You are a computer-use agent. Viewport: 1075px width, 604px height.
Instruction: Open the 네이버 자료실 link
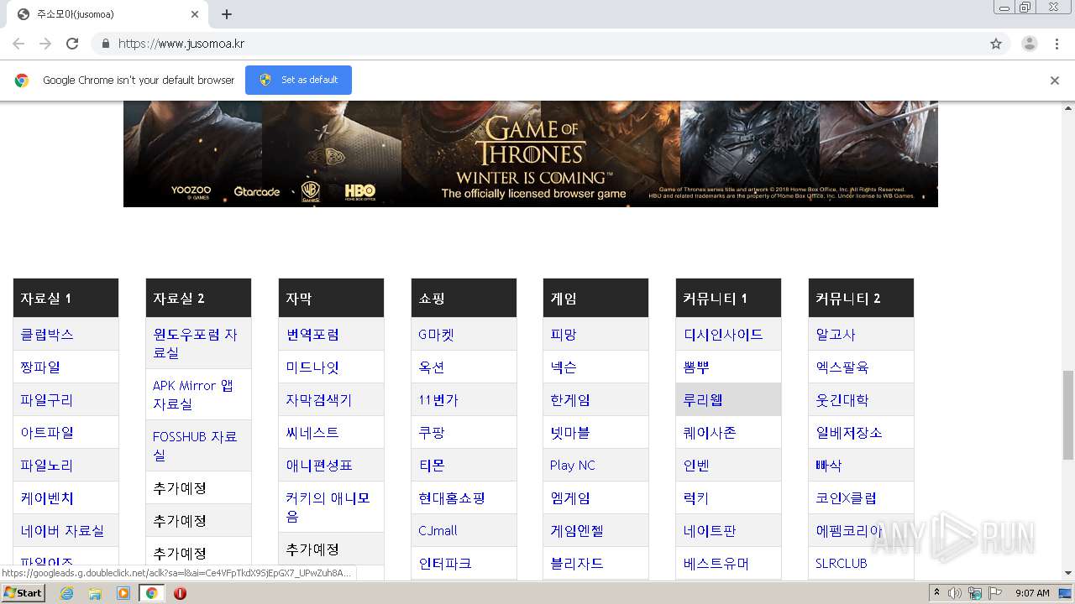(62, 530)
